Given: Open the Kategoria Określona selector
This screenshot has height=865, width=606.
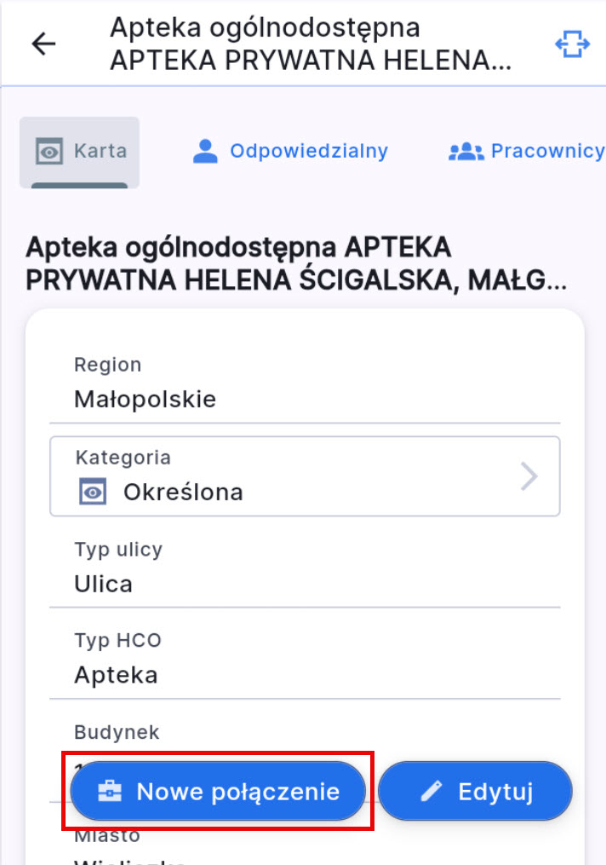Looking at the screenshot, I should pos(304,476).
